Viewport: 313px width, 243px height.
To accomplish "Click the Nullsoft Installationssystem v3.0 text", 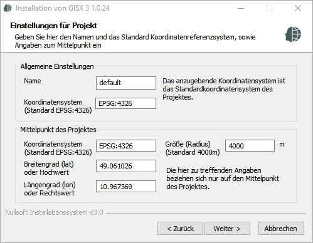I will (54, 212).
